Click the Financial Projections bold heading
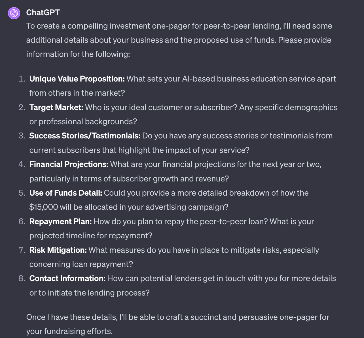This screenshot has height=338, width=364. [69, 164]
